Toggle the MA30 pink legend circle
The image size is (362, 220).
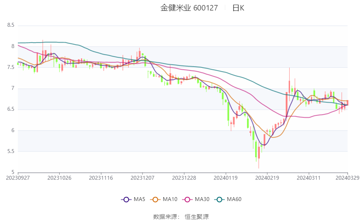click(187, 199)
